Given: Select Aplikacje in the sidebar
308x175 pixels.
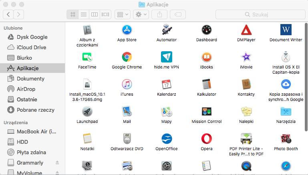Looking at the screenshot, I should click(x=32, y=68).
